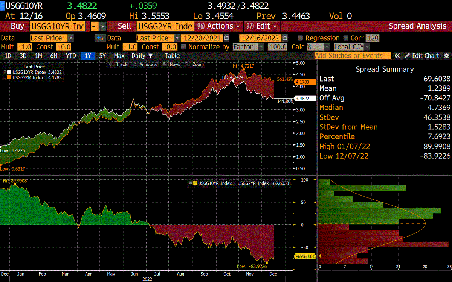Activate the Zoom magnifier tool

point(194,64)
